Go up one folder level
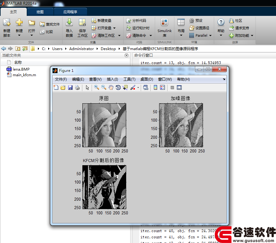Viewport: 276px width, 243px height. tap(18, 49)
